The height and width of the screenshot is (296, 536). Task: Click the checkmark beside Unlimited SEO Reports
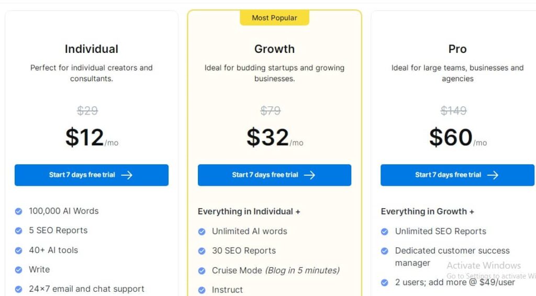pyautogui.click(x=385, y=231)
